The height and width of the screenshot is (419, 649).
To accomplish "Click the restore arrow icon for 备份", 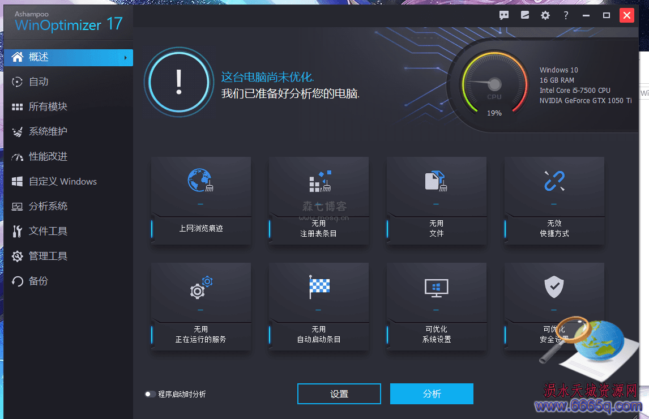I will (17, 281).
